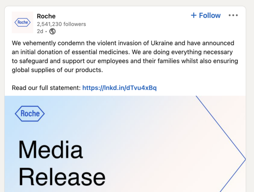Open the Media Release image
The height and width of the screenshot is (192, 254).
pyautogui.click(x=125, y=144)
